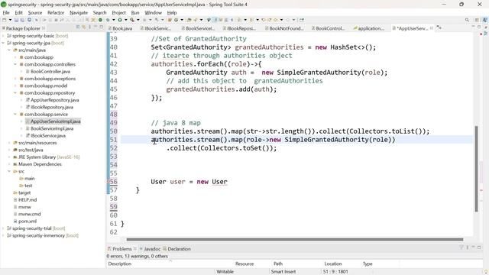Collapse the com.bookapp.controllers package
Image resolution: width=489 pixels, height=275 pixels.
click(15, 64)
